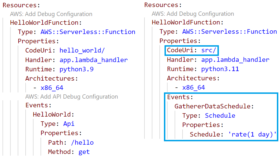Viewport: 280px width, 159px height.
Task: Click the 'rate(1 day)' schedule string
Action: [252, 134]
